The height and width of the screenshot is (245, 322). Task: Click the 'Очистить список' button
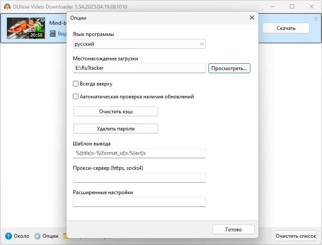point(296,236)
